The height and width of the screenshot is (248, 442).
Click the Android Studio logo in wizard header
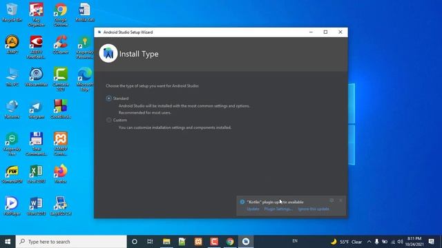point(108,54)
